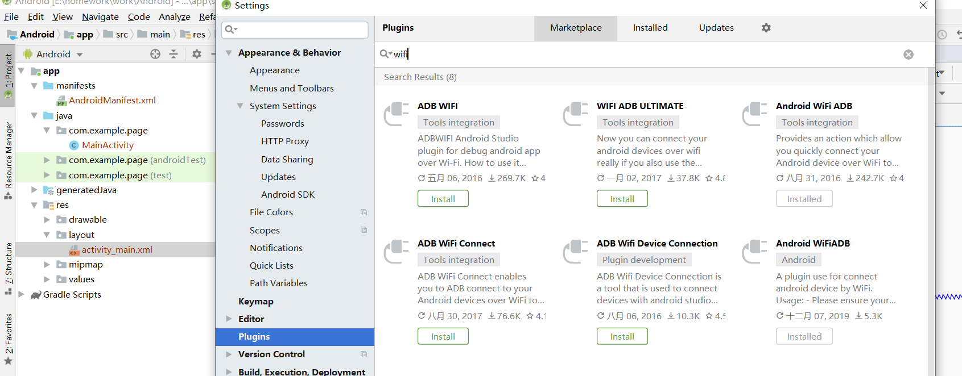This screenshot has width=962, height=376.
Task: Click the collapse all icon in Project panel
Action: pos(174,54)
